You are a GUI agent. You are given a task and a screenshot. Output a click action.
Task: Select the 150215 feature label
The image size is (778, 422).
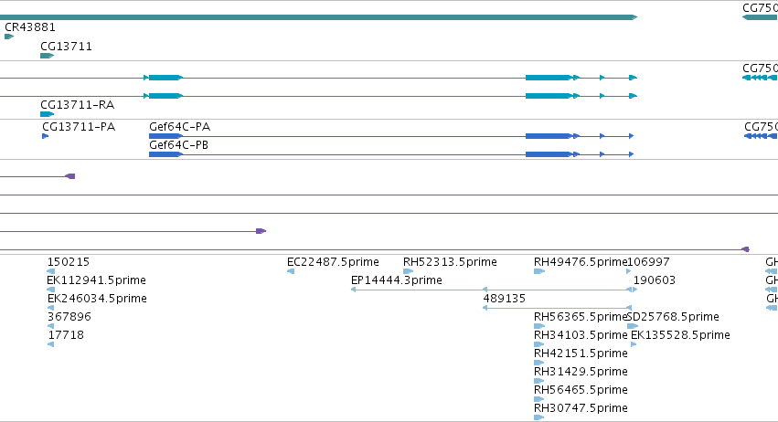[69, 262]
